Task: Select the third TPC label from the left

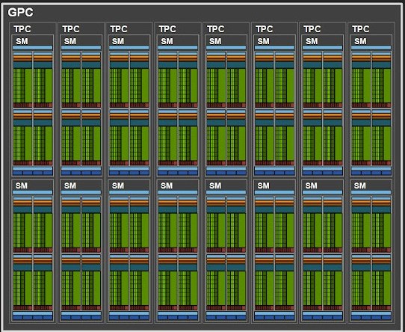Action: 119,29
